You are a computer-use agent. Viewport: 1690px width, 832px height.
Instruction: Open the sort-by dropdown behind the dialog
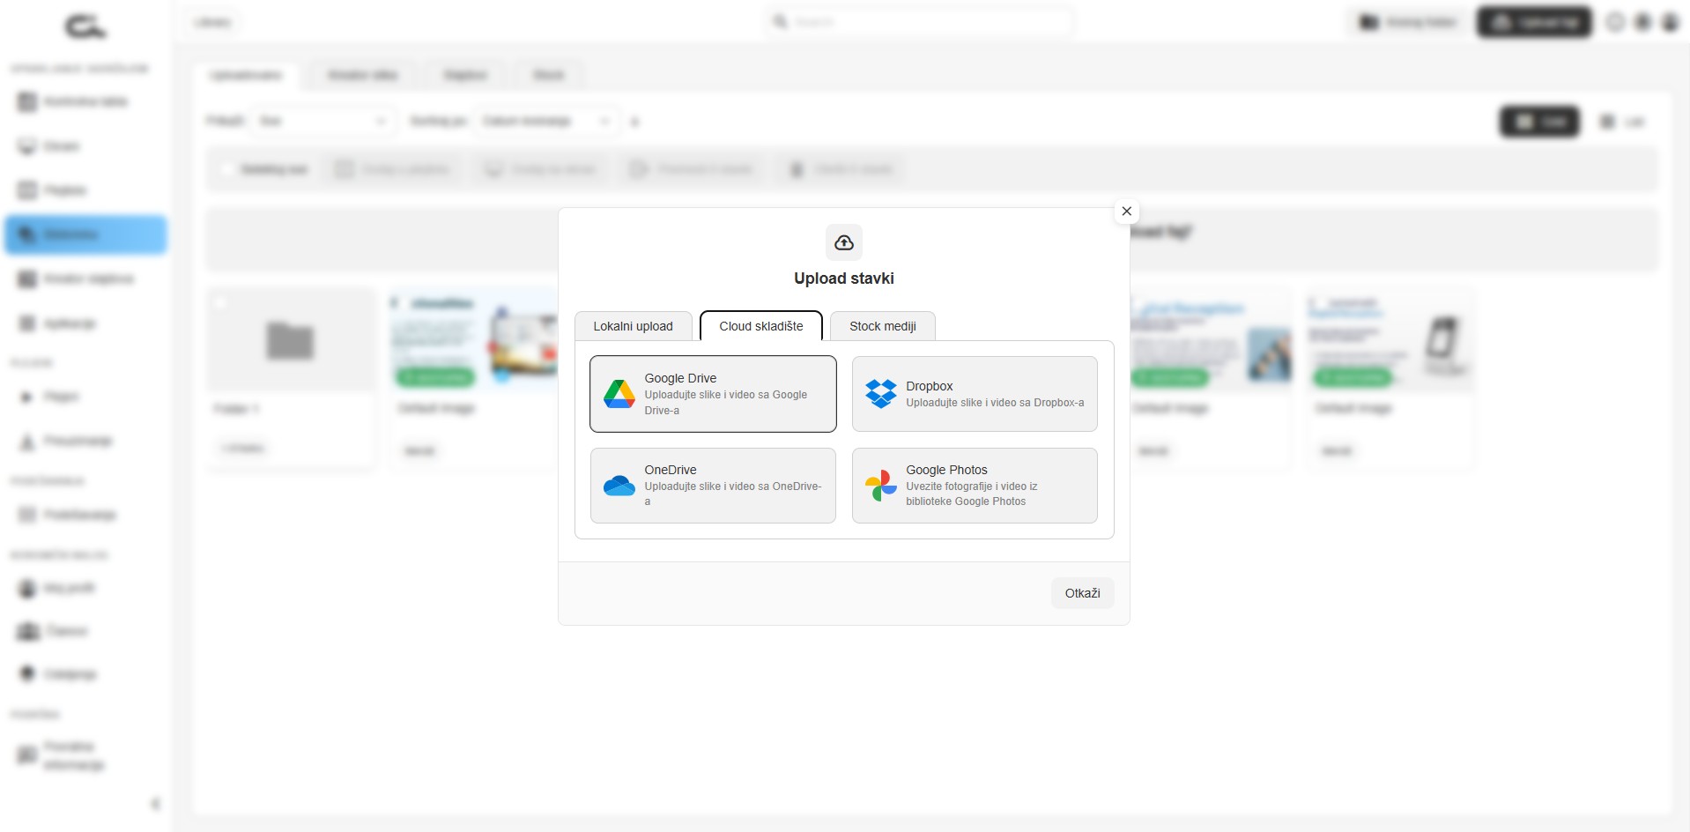pyautogui.click(x=546, y=121)
